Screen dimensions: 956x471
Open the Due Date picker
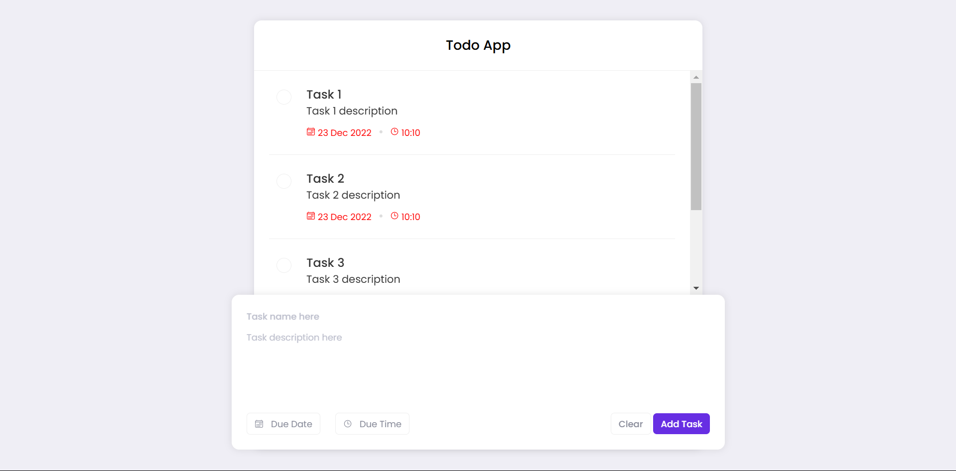283,424
